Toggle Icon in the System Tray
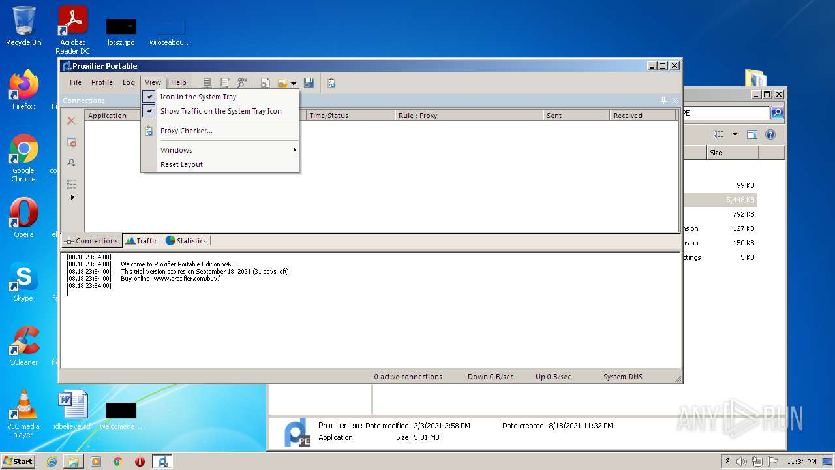 [220, 97]
